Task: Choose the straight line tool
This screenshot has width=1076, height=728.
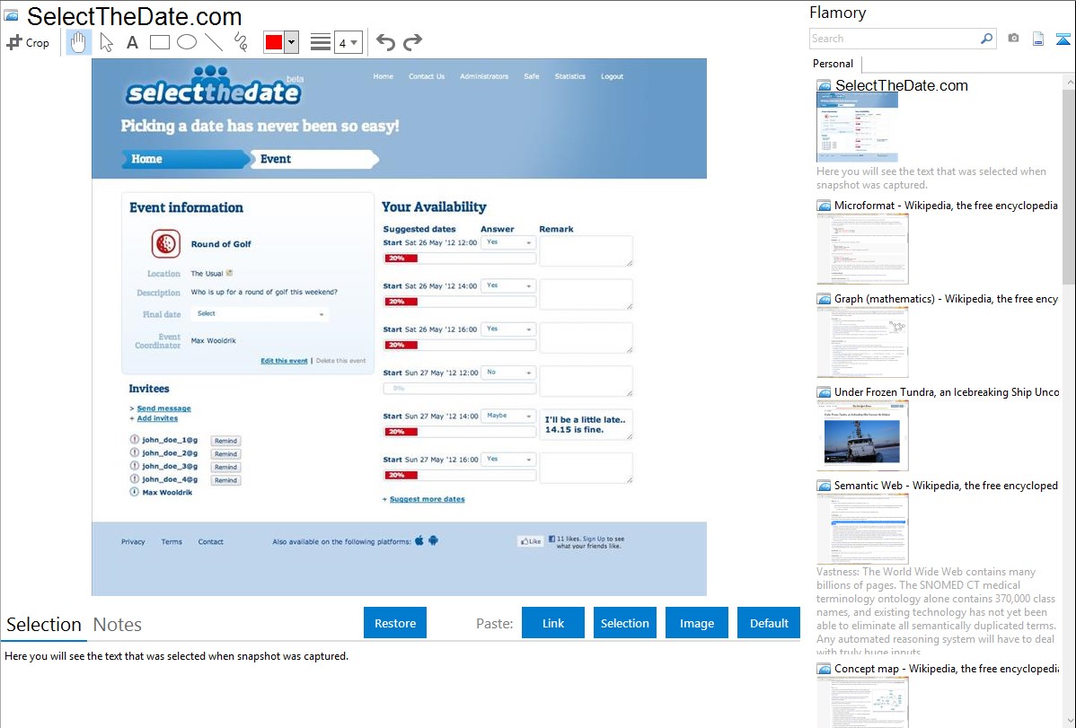Action: tap(214, 42)
